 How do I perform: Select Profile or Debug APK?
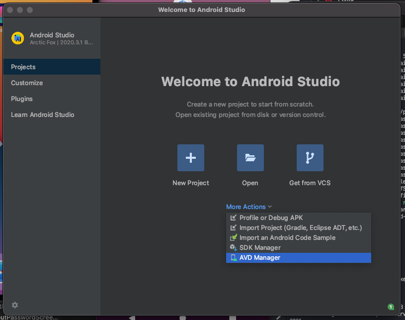pos(299,217)
